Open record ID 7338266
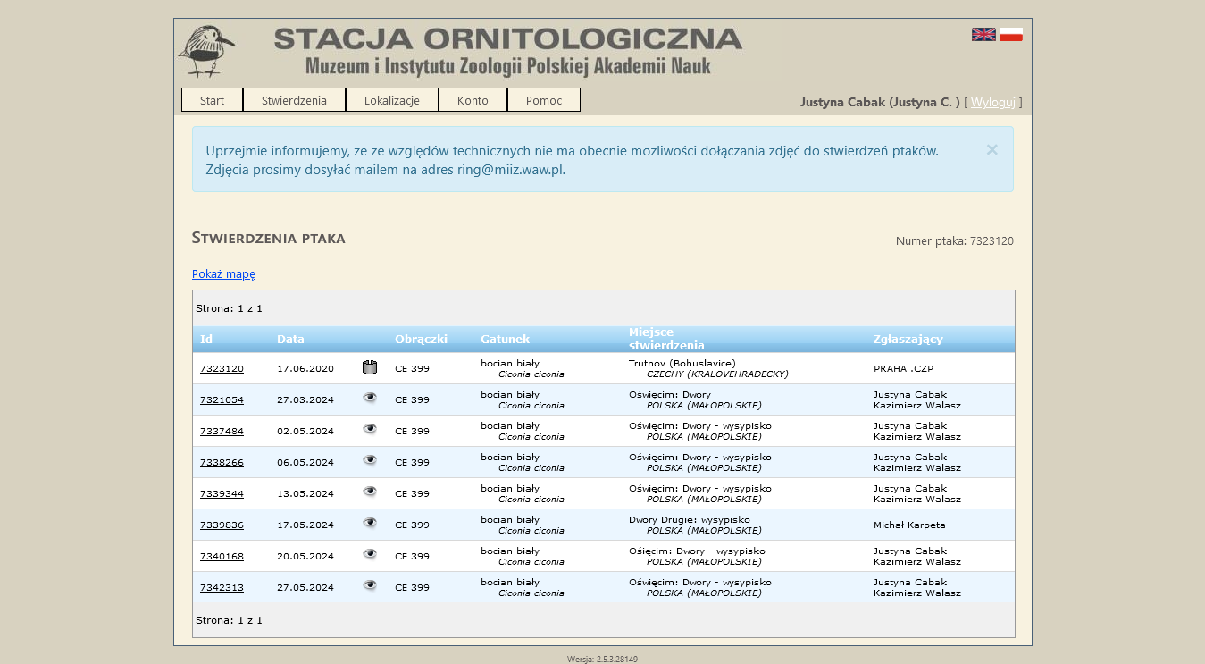Image resolution: width=1205 pixels, height=664 pixels. click(x=222, y=462)
